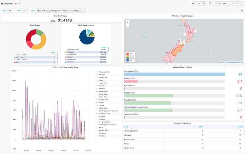Screen dimensions: 245x154
Task: Toggle Hikurangi series in Stock Value legend
Action: point(70,52)
